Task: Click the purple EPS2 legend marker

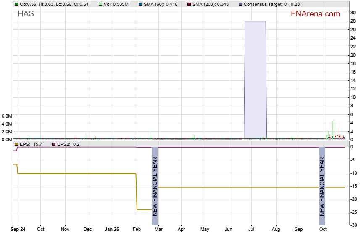Action: point(53,144)
